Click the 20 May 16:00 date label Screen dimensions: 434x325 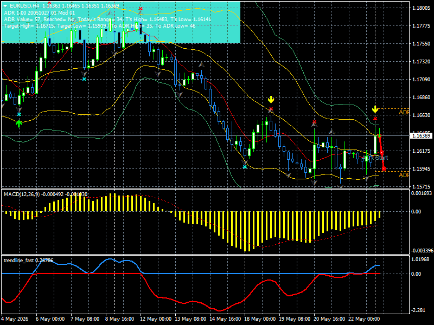coord(329,319)
